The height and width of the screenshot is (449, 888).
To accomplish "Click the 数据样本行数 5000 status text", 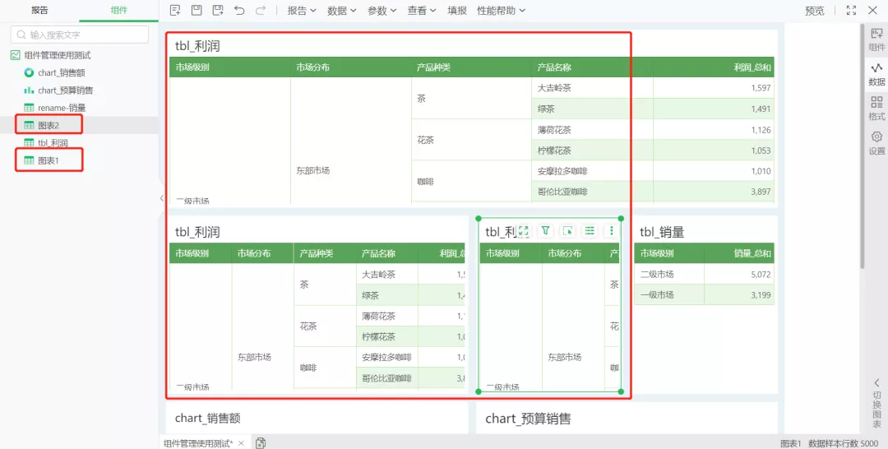I will (x=844, y=443).
